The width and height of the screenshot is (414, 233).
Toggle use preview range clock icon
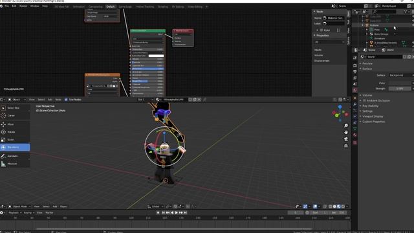(307, 213)
